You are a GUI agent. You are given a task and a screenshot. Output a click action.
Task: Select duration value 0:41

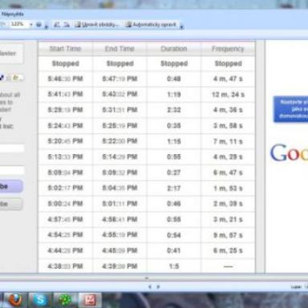pos(174,250)
